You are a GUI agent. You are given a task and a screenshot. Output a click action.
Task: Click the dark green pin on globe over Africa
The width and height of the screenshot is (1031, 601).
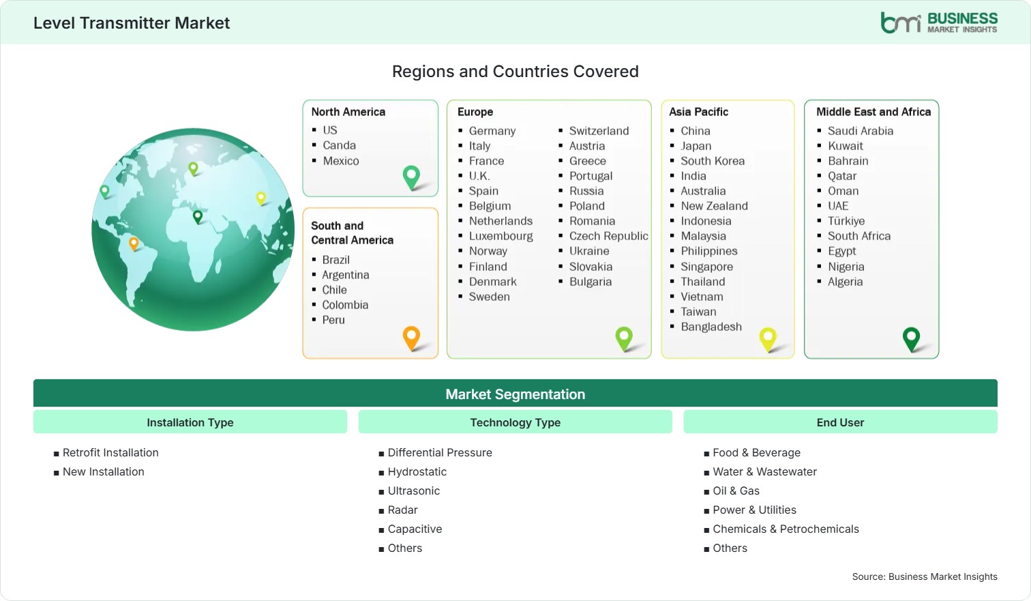[x=198, y=216]
